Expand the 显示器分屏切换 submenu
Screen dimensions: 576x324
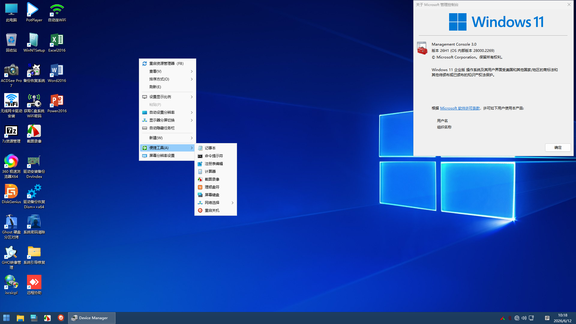[x=167, y=120]
